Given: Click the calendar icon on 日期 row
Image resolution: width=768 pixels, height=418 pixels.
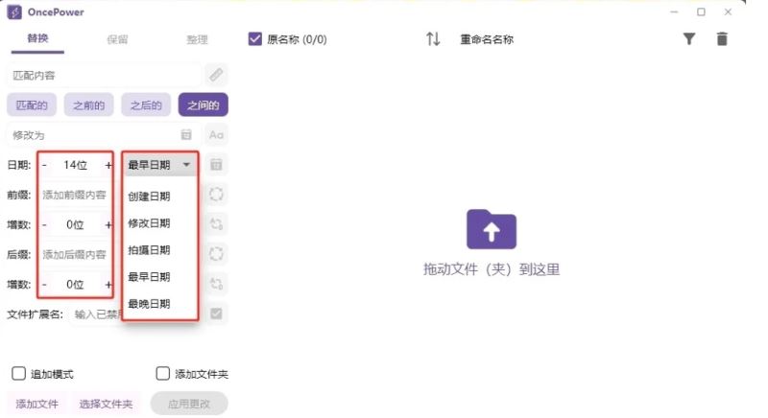Looking at the screenshot, I should [216, 165].
